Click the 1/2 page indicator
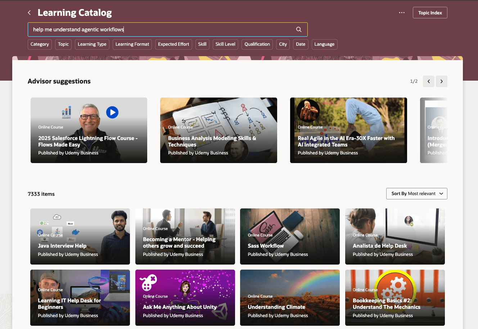This screenshot has height=329, width=478. click(x=414, y=81)
